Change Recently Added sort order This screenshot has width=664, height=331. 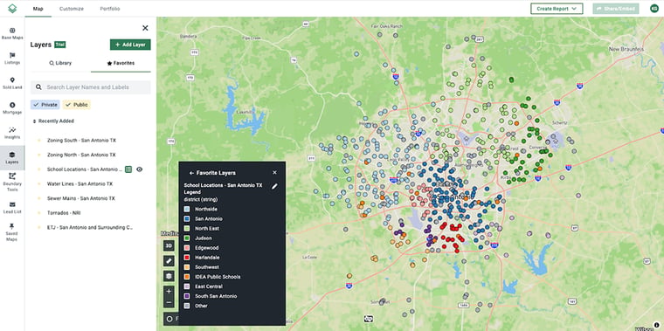53,121
